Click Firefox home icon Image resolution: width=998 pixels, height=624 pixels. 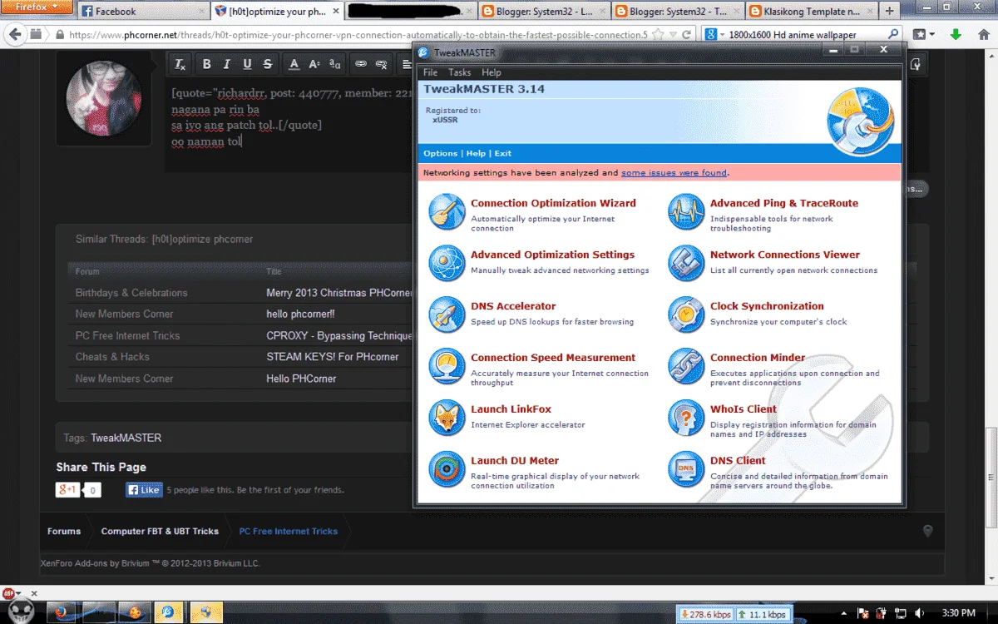tap(983, 35)
